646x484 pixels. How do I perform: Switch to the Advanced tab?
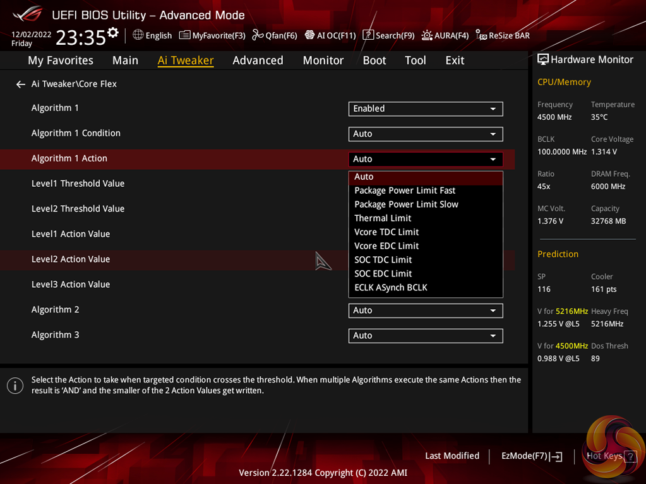(x=258, y=60)
